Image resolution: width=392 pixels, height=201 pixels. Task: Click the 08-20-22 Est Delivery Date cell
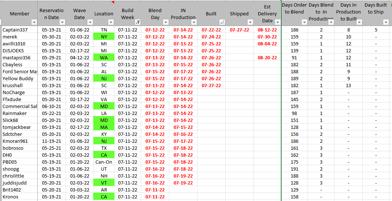(x=267, y=58)
